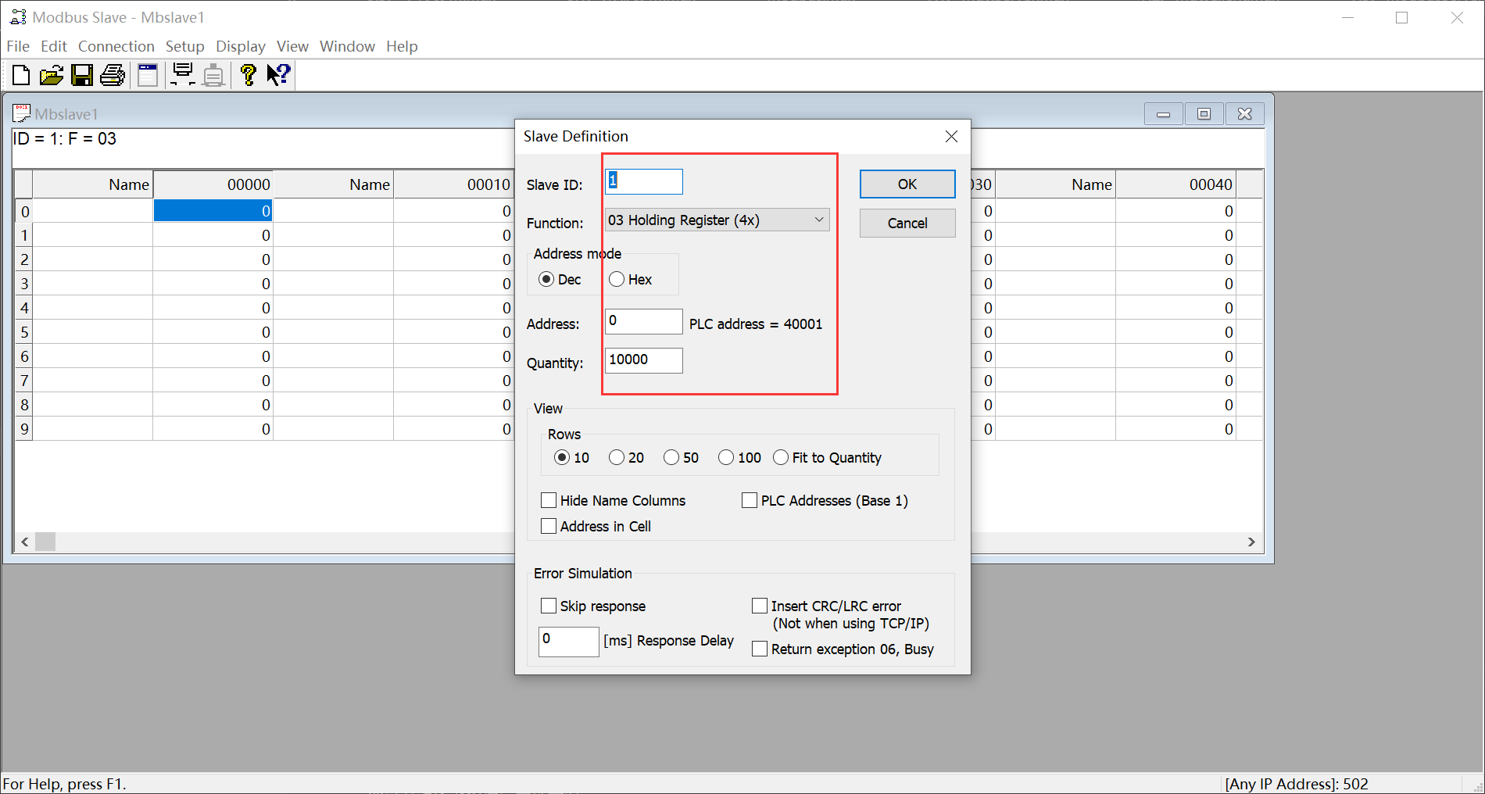Image resolution: width=1485 pixels, height=794 pixels.
Task: Click the Connect toolbar icon
Action: point(183,75)
